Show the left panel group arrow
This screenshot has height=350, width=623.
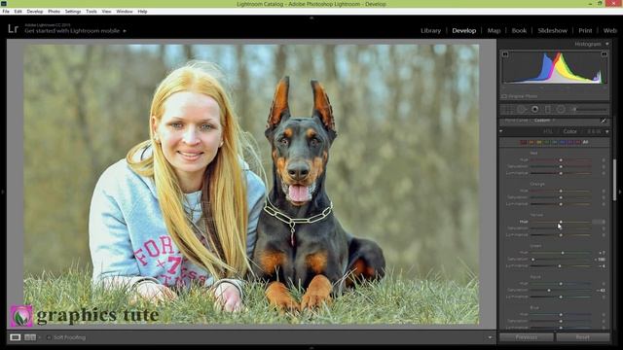click(3, 192)
